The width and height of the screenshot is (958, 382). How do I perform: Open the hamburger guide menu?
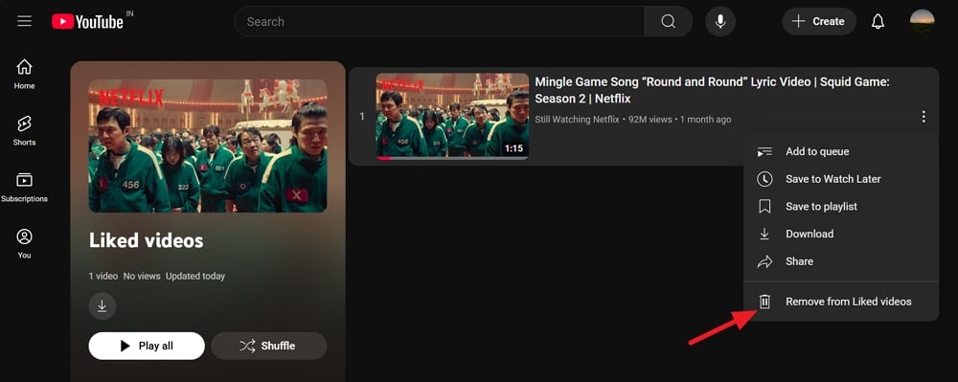tap(25, 21)
